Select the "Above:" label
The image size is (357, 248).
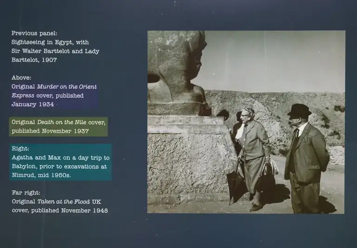(21, 78)
